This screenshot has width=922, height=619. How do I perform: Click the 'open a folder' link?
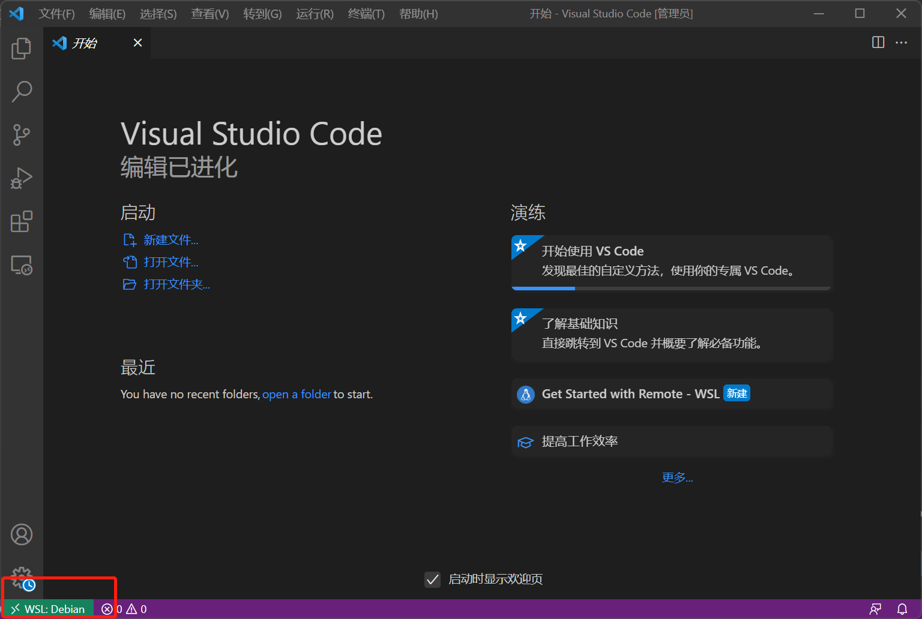click(x=297, y=394)
